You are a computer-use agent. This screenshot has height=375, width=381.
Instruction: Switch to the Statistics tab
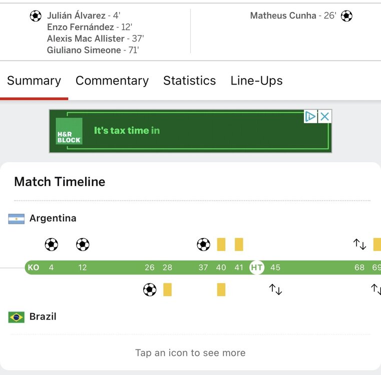point(189,80)
